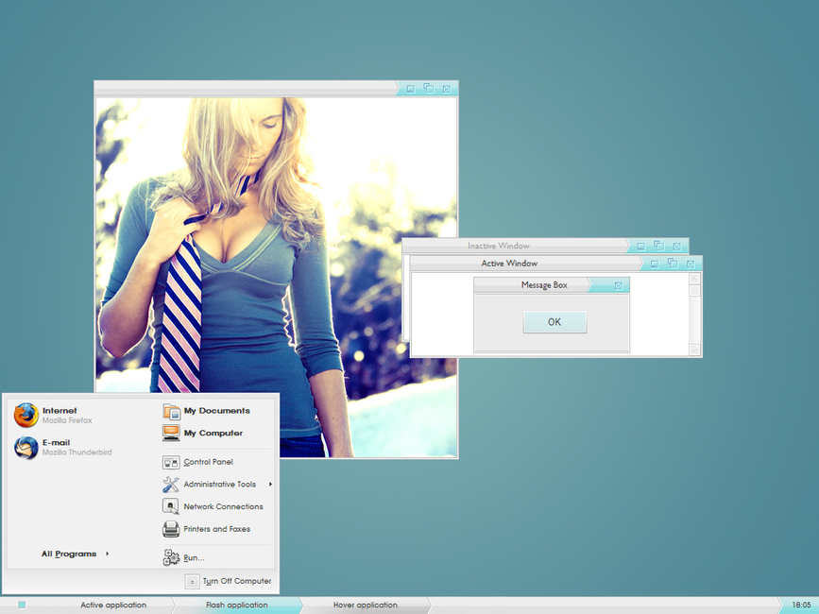Click the Active Window scrollbar down arrow
Image resolution: width=819 pixels, height=614 pixels.
coord(694,350)
